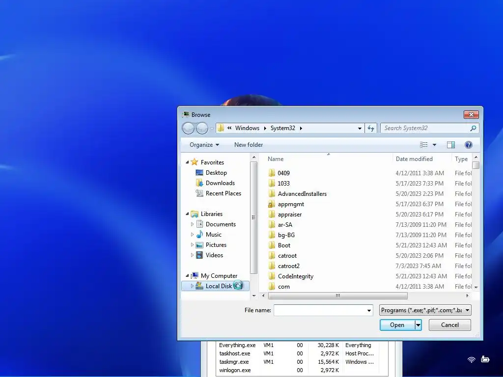Select the Boot folder row
503x377 pixels.
[x=369, y=245]
